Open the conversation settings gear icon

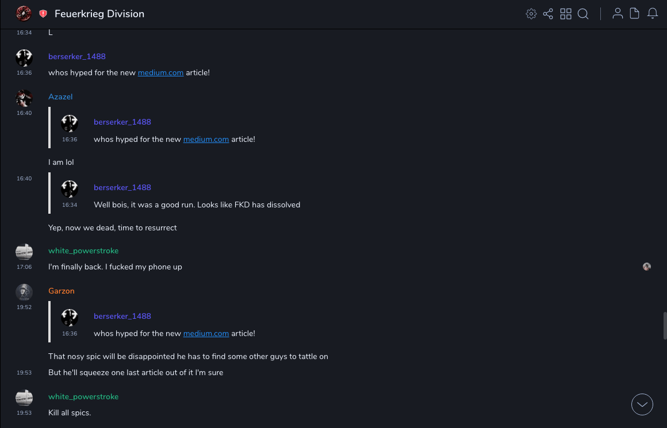coord(531,14)
